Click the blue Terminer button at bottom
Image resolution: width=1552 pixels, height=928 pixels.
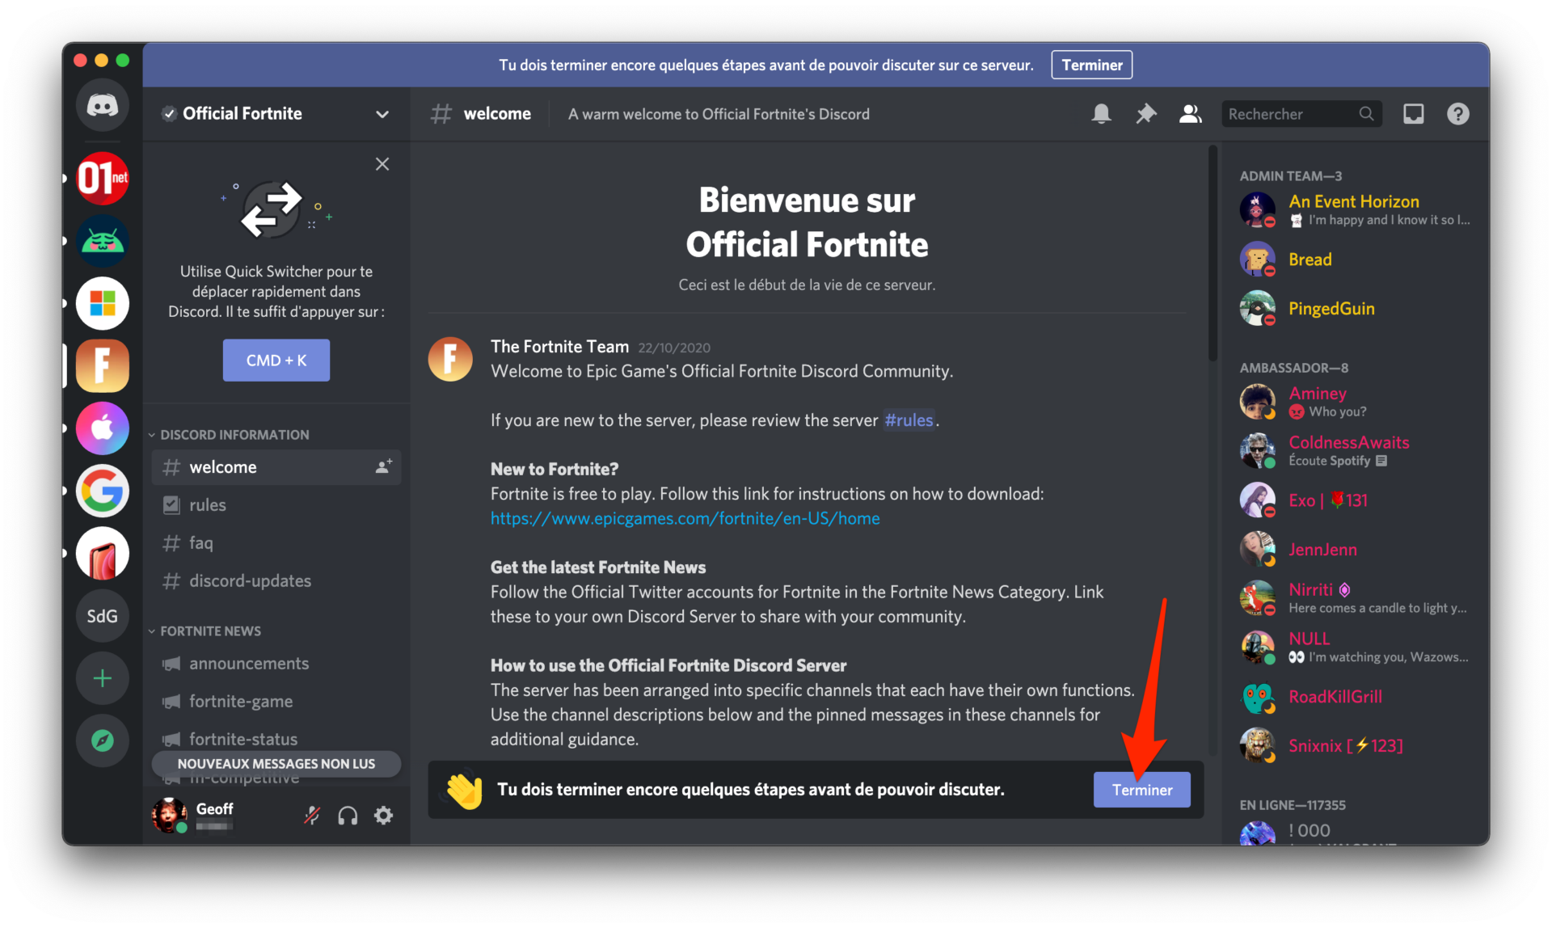pos(1141,790)
